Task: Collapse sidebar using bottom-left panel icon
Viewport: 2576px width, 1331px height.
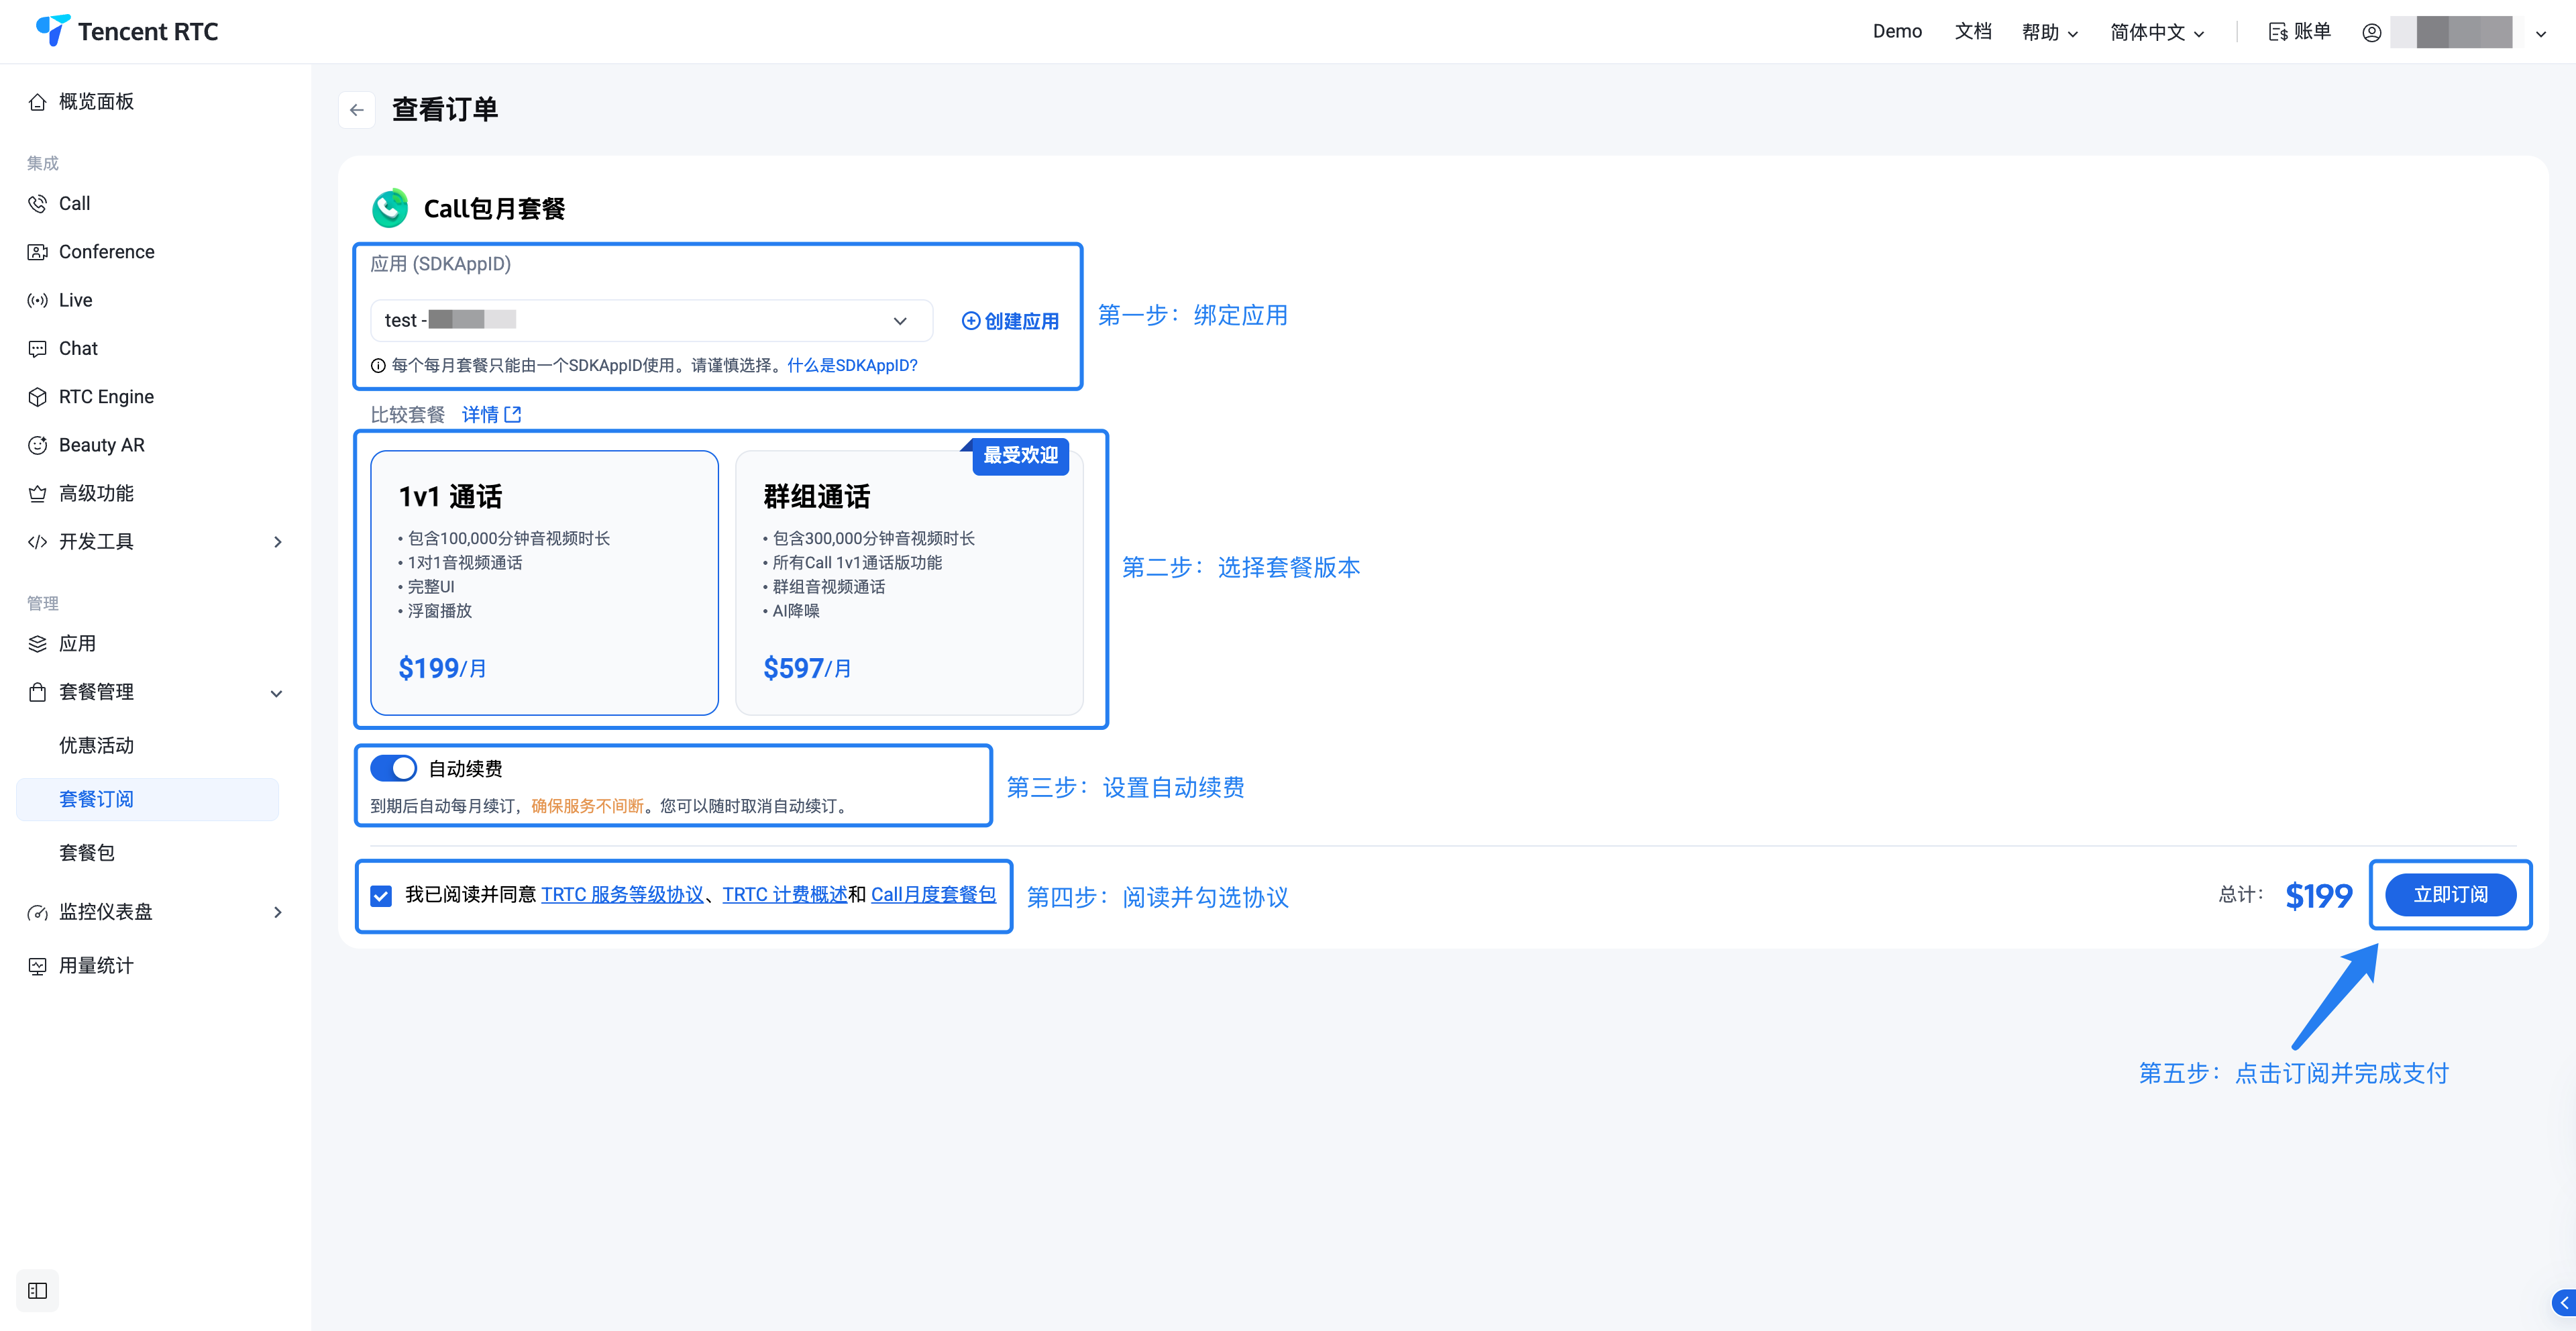Action: [x=37, y=1290]
